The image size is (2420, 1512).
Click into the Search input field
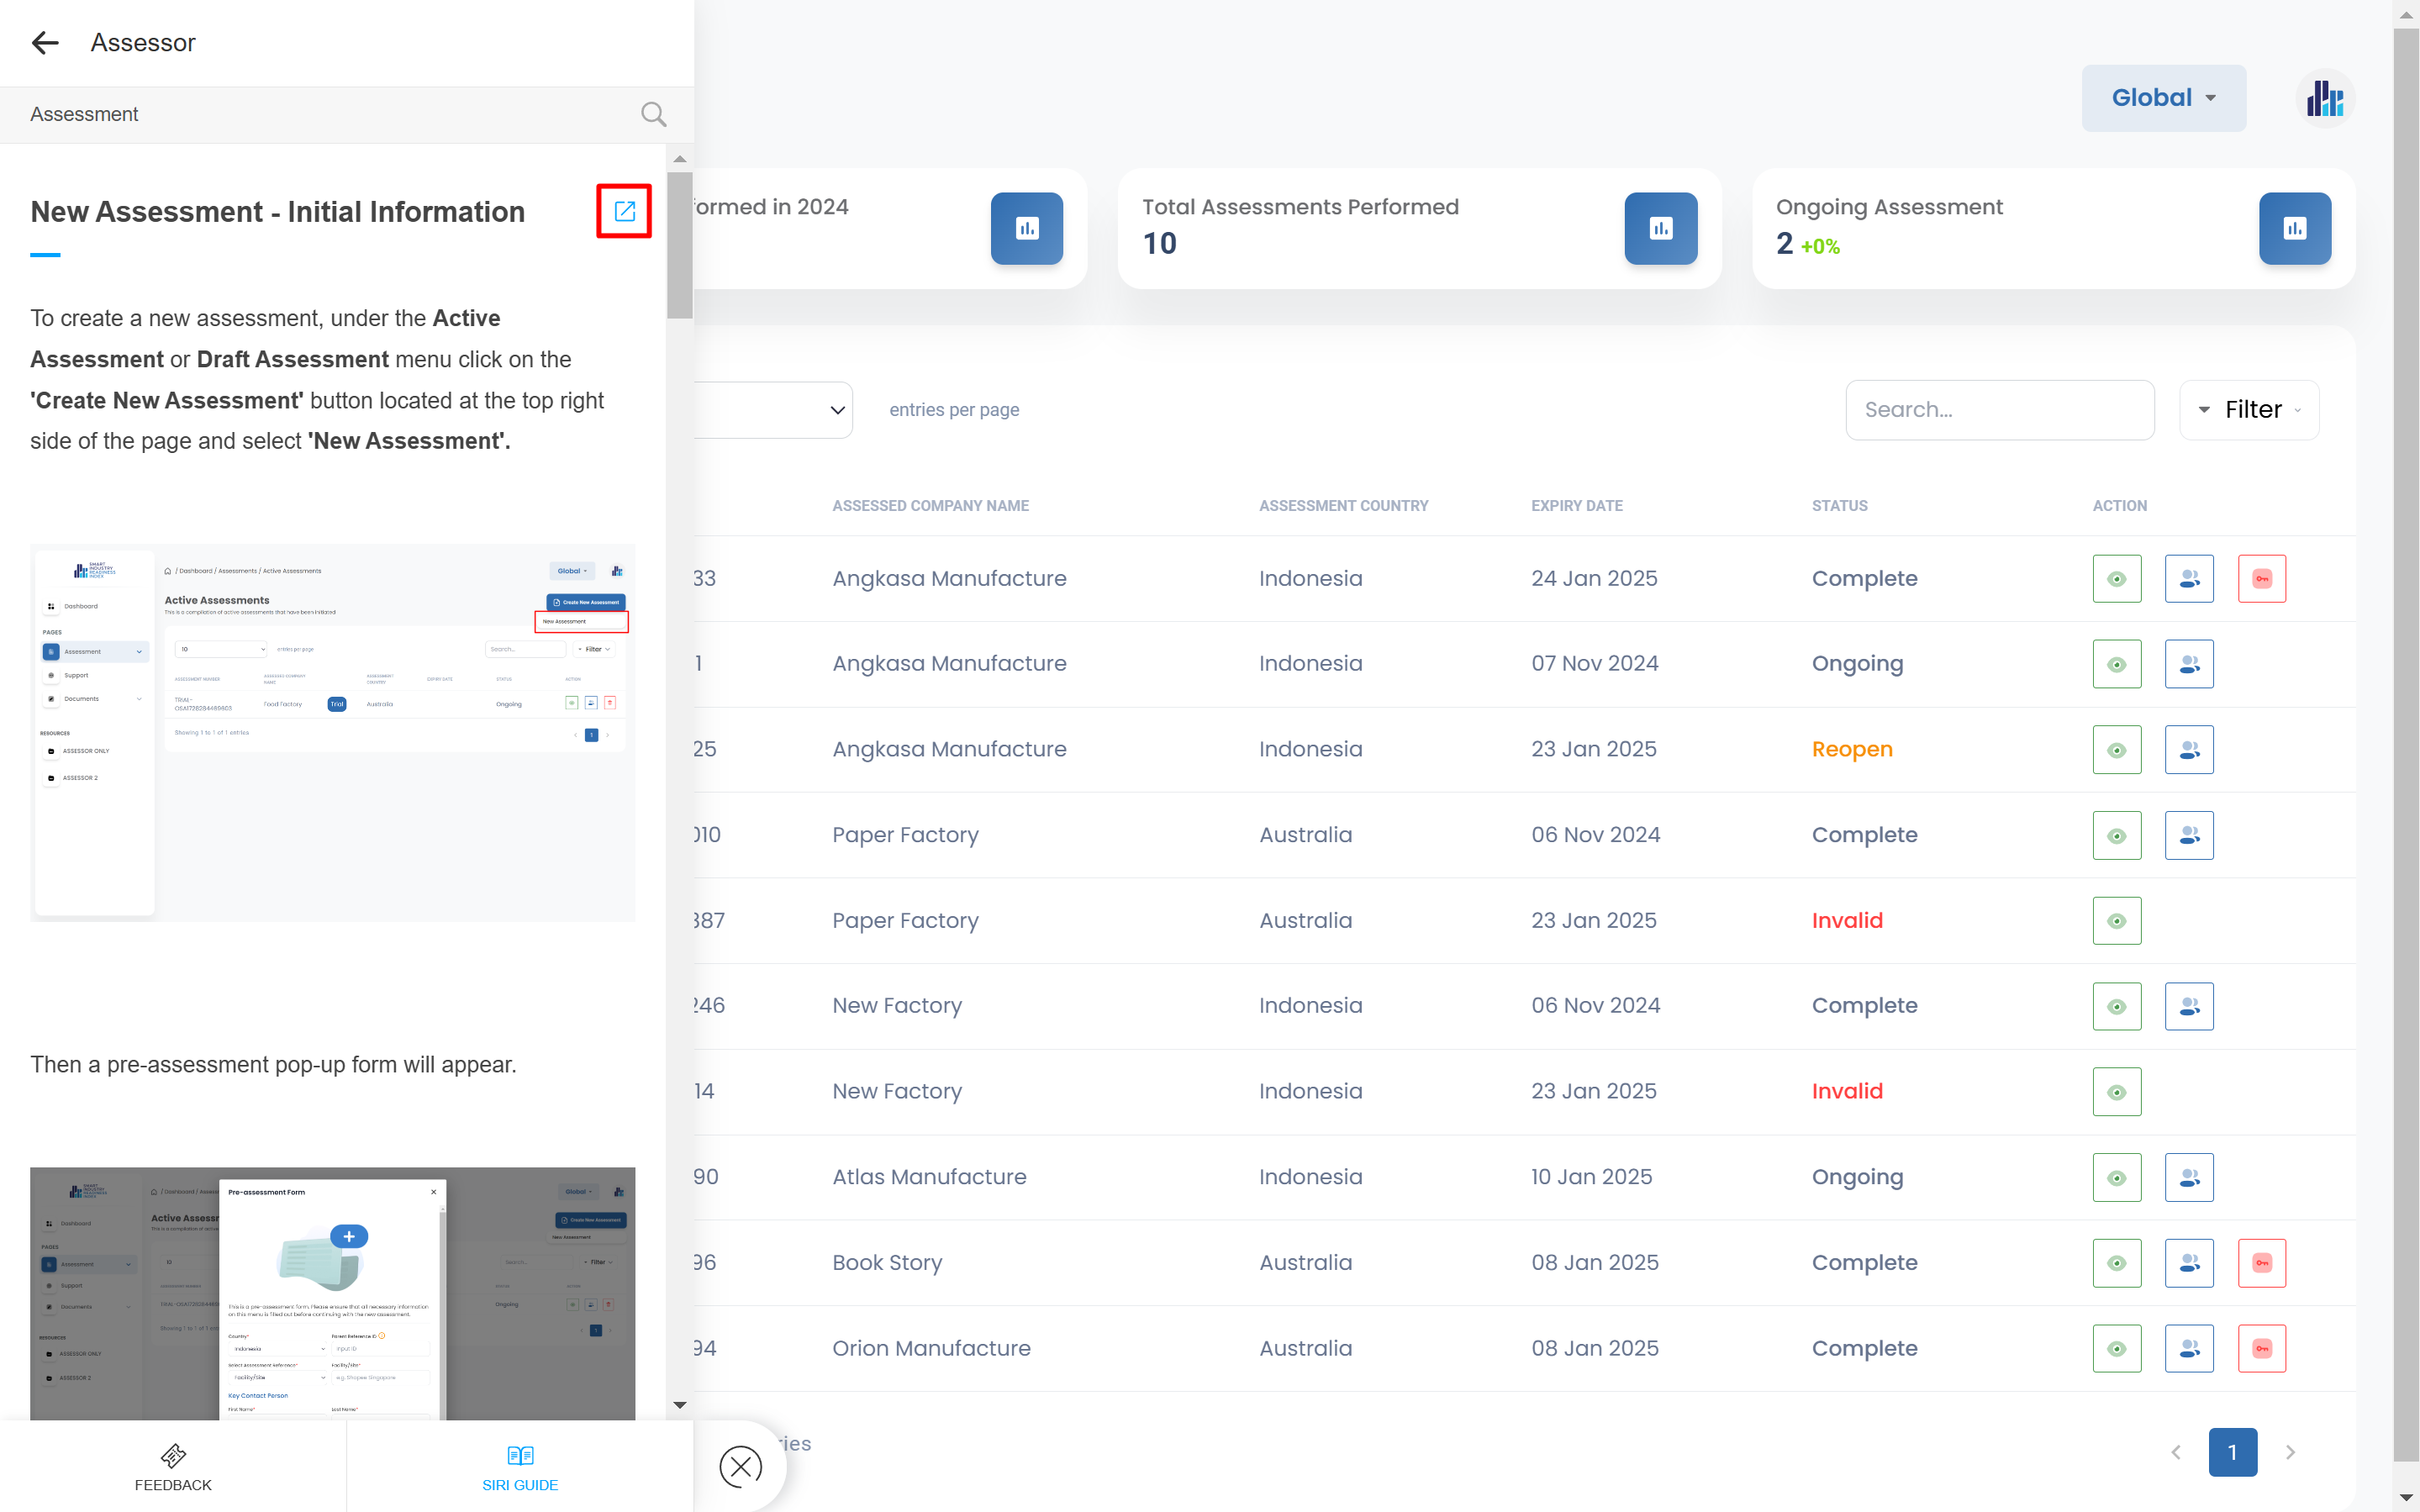tap(1999, 410)
